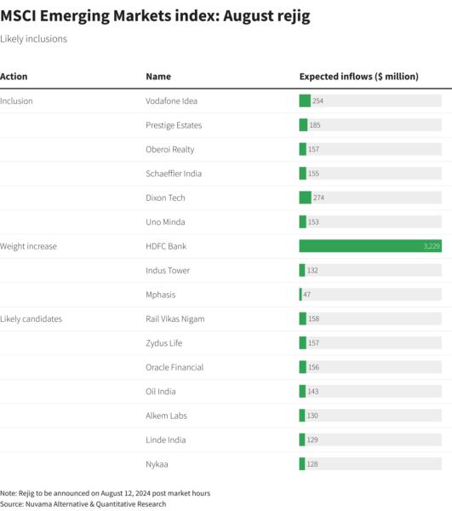Click the MSCI Emerging Markets index title
The image size is (452, 511).
pos(155,15)
